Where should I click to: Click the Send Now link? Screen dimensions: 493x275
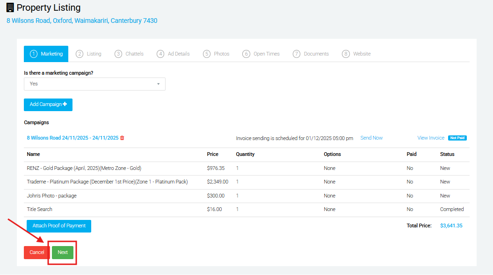(371, 138)
